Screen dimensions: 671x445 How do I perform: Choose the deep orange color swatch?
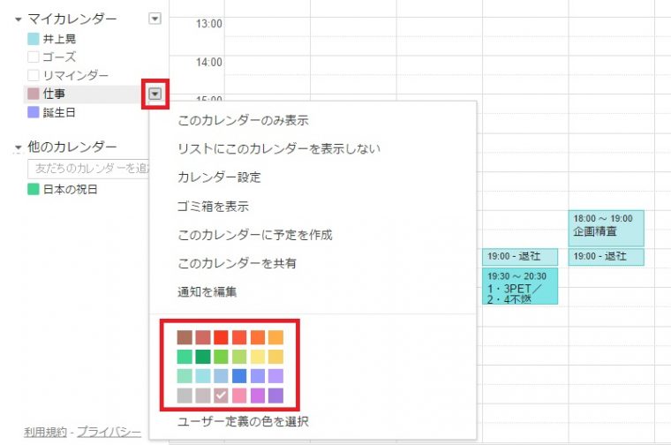[x=258, y=337]
